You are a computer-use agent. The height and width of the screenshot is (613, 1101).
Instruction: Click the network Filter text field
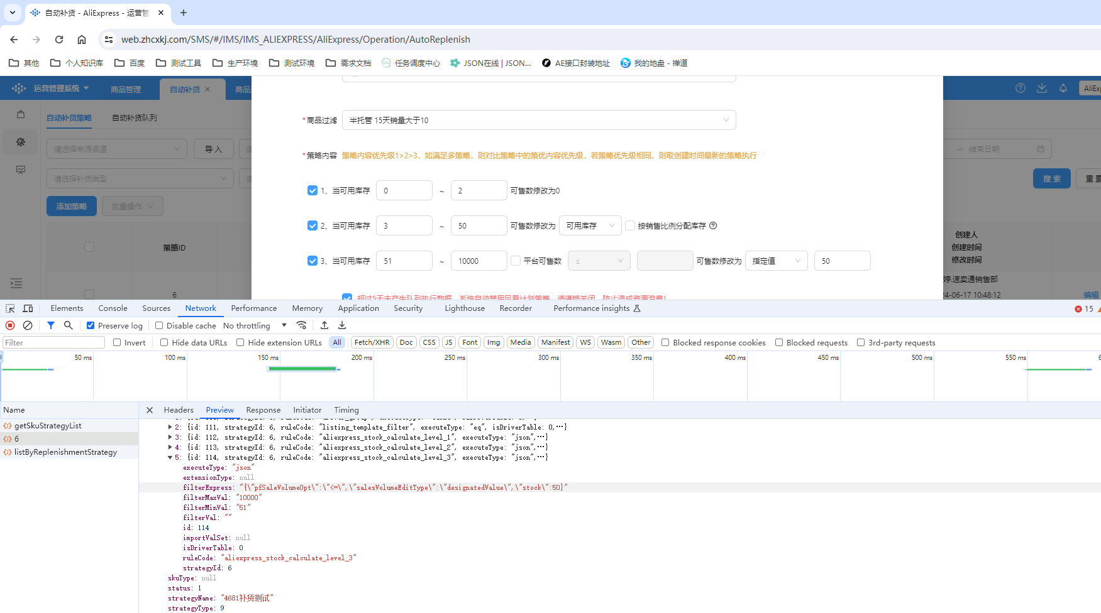53,342
